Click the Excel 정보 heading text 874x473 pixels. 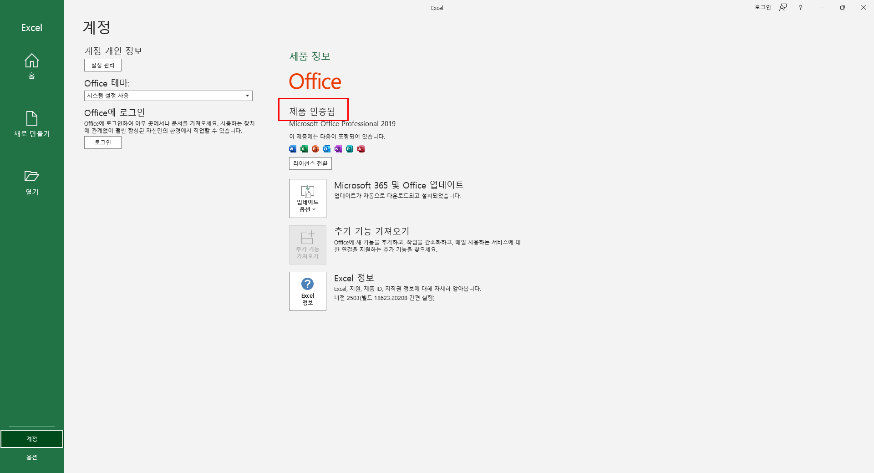[x=354, y=278]
